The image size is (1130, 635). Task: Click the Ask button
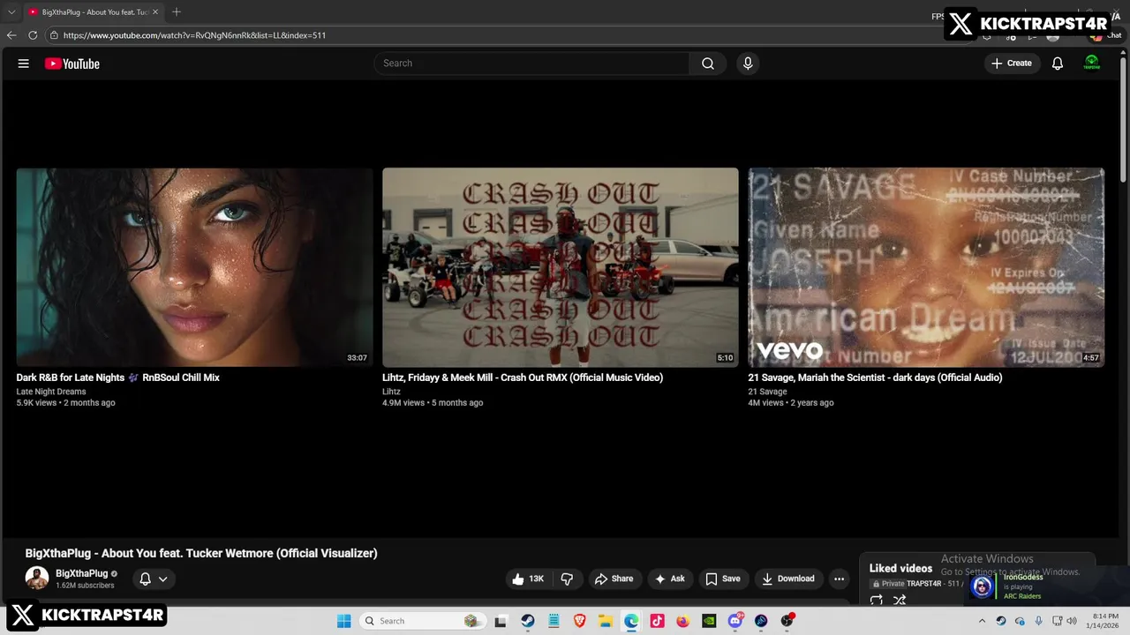[670, 579]
